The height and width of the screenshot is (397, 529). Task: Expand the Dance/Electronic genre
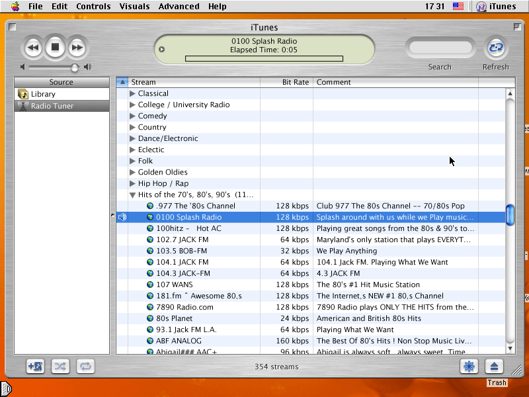point(132,138)
